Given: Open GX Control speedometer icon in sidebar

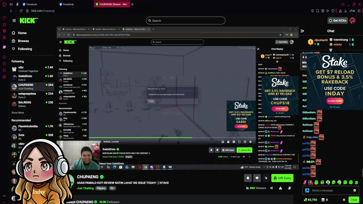Looking at the screenshot, I should 4,18.
